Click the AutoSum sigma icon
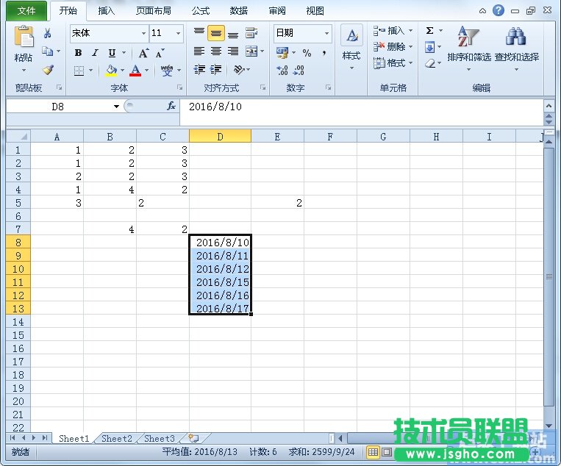 pyautogui.click(x=430, y=31)
